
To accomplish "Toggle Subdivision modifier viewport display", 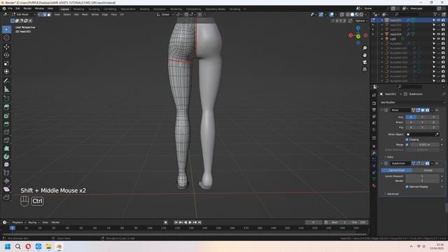I will click(423, 163).
